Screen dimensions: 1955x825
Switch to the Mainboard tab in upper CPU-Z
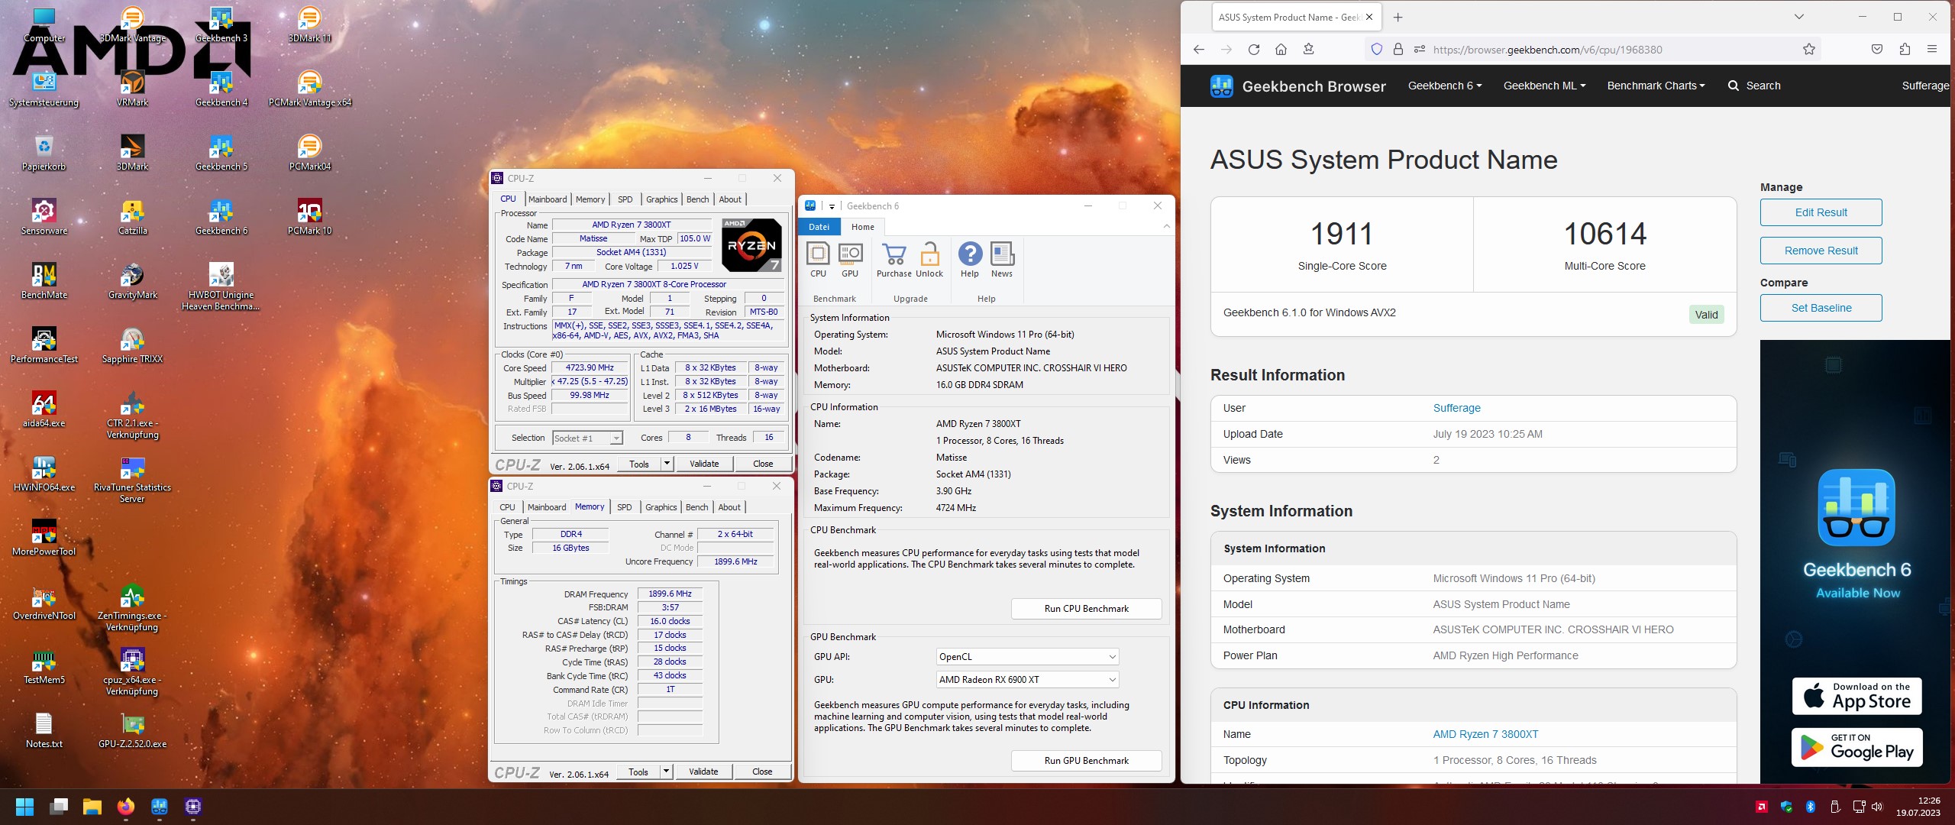point(548,199)
